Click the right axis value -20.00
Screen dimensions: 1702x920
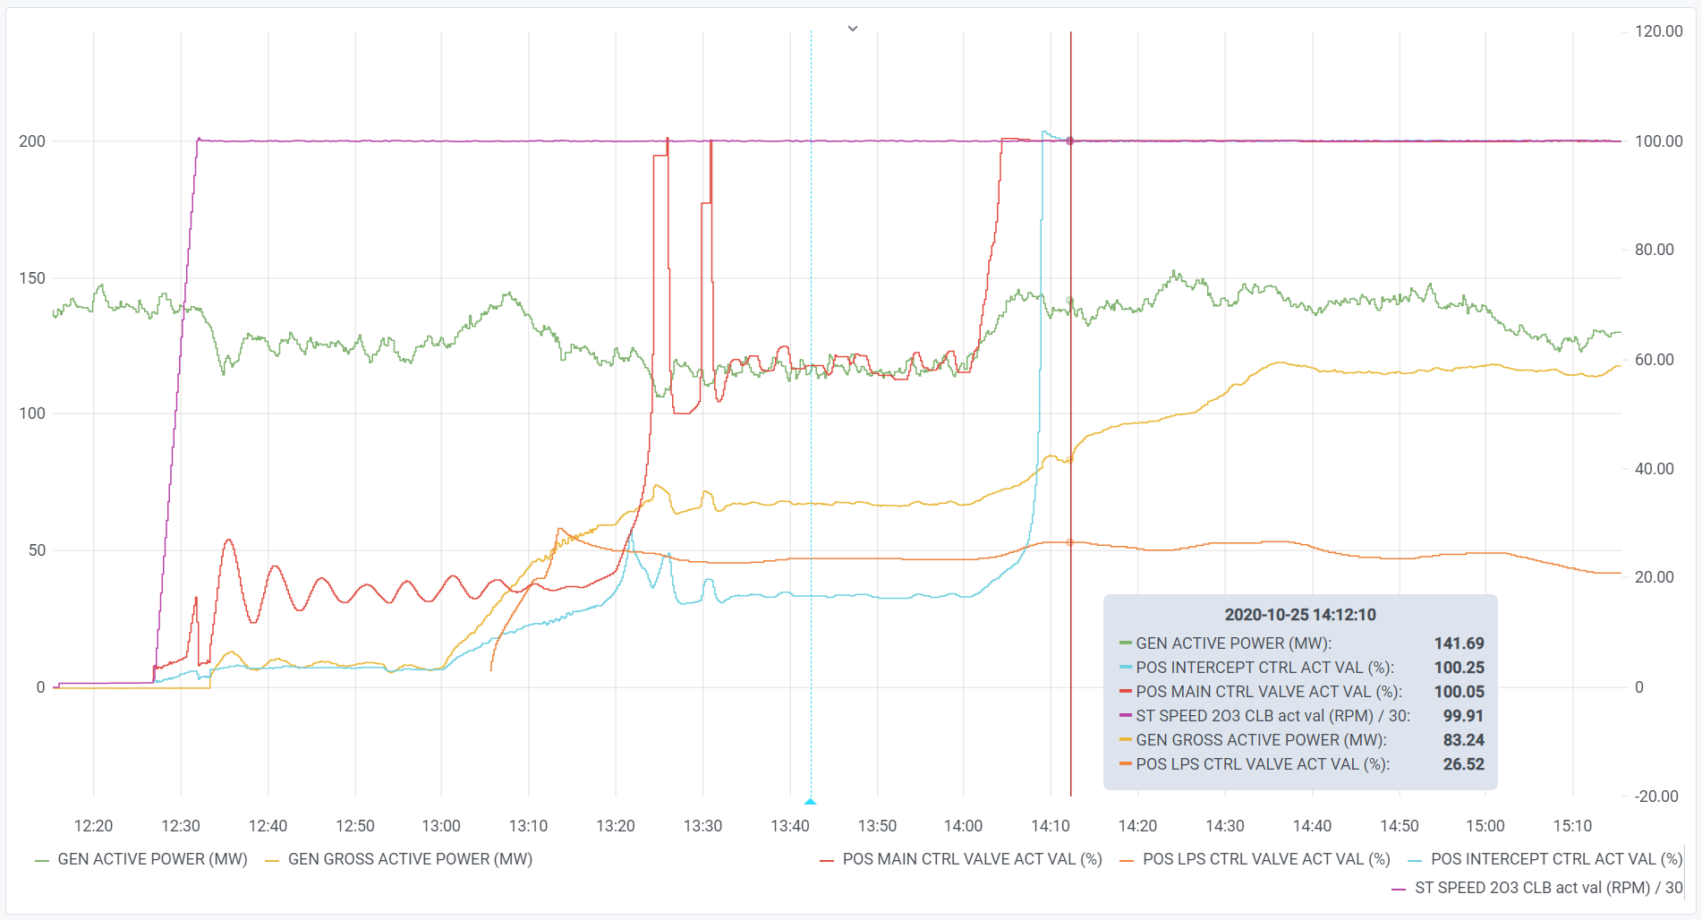1655,796
